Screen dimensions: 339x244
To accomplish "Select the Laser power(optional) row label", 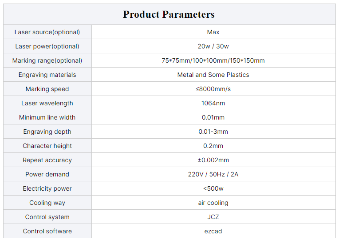I will point(47,46).
